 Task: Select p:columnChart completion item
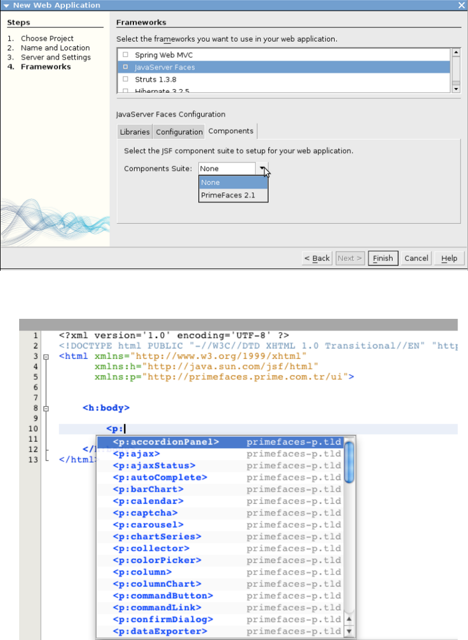point(220,584)
